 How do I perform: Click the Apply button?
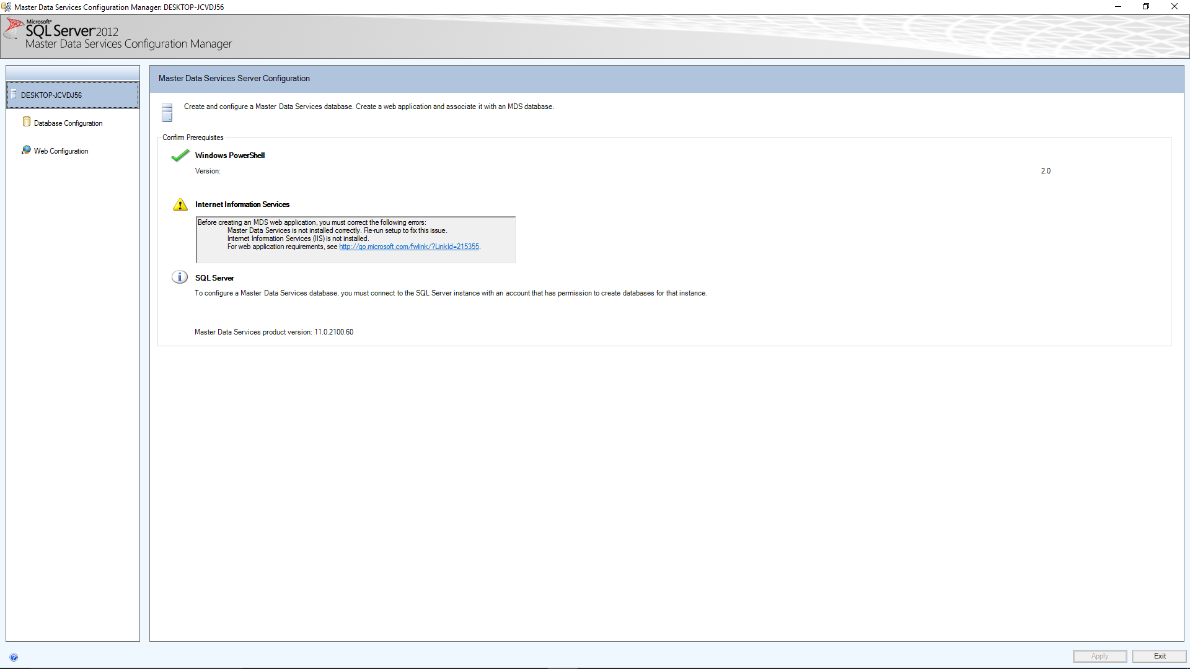(x=1100, y=656)
